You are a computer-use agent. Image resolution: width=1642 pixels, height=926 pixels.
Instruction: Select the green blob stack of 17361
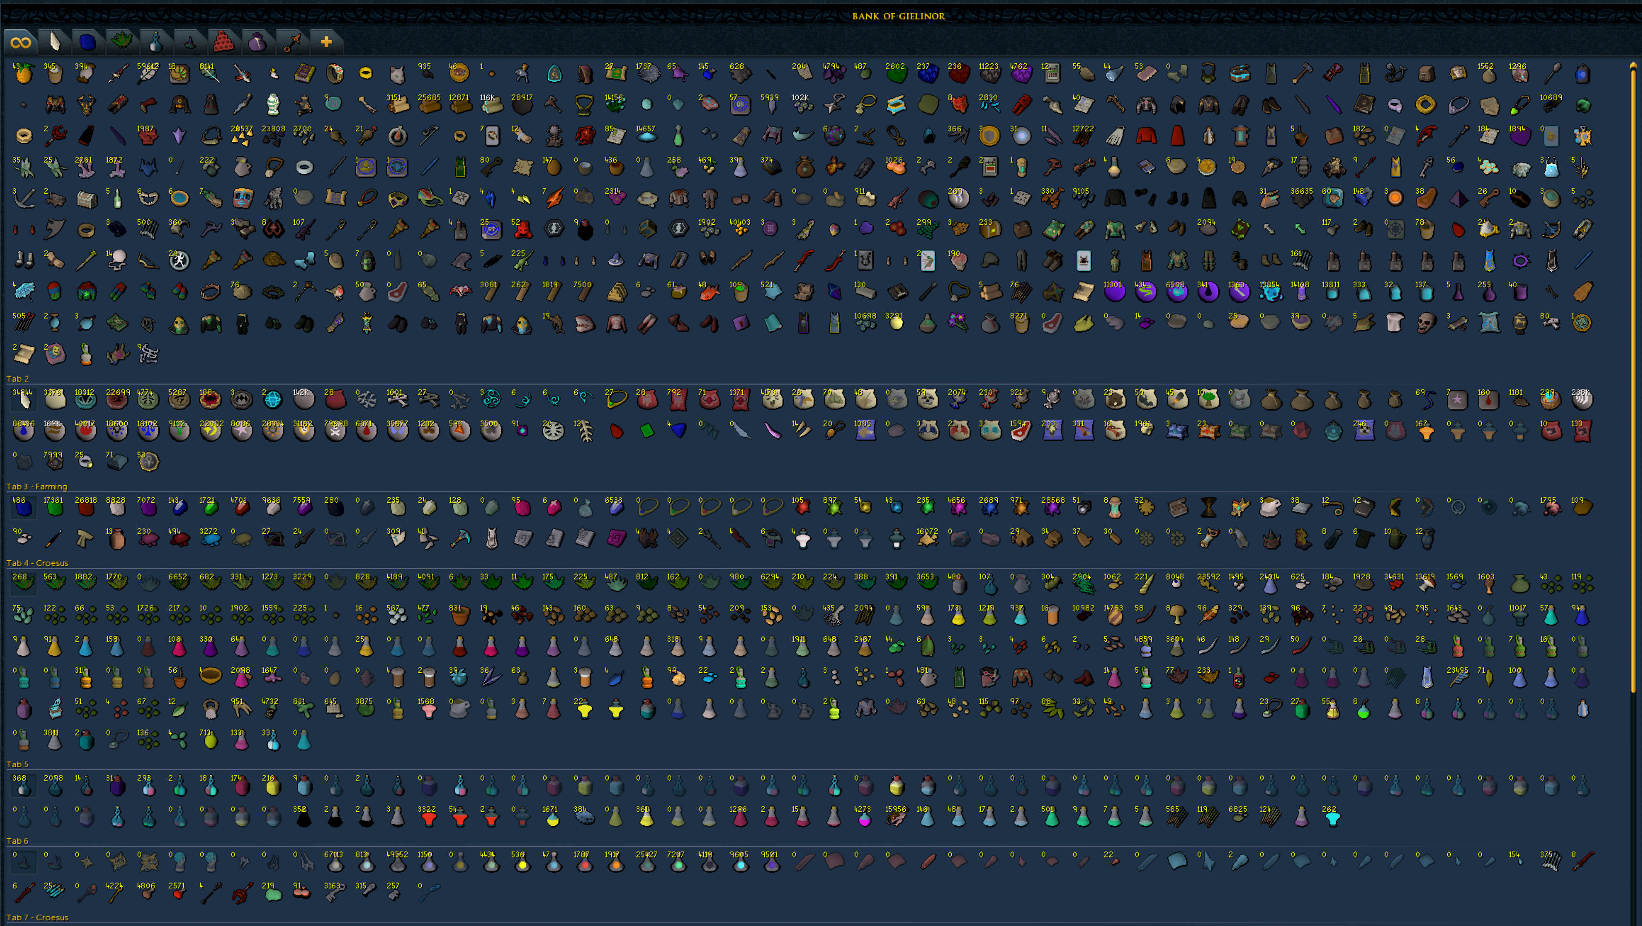pos(55,508)
